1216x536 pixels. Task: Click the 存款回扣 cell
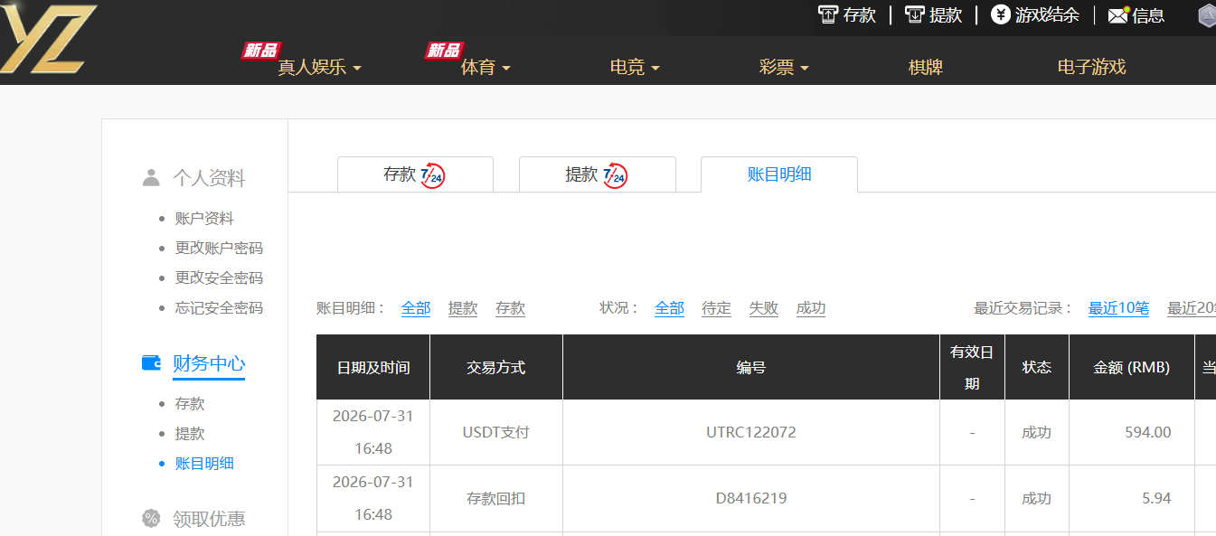[x=496, y=498]
